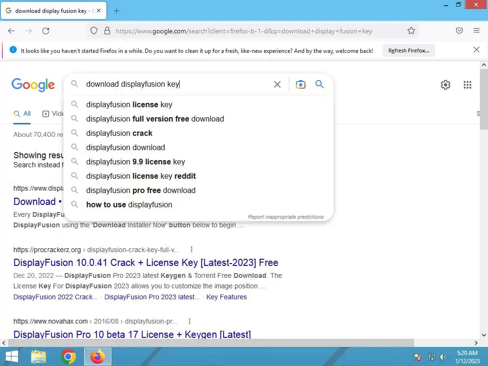Screen dimensions: 488x366
Task: Click the forward navigation arrow
Action: point(29,31)
